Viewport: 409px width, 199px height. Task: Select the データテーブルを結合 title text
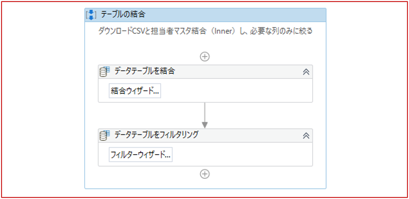[x=145, y=71]
